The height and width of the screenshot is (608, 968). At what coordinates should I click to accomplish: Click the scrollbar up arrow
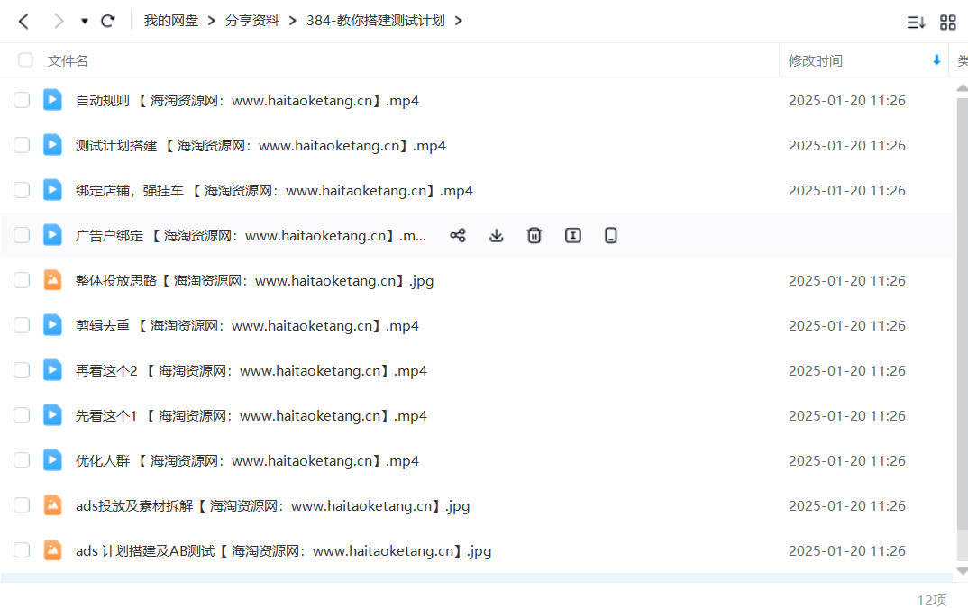click(x=962, y=88)
